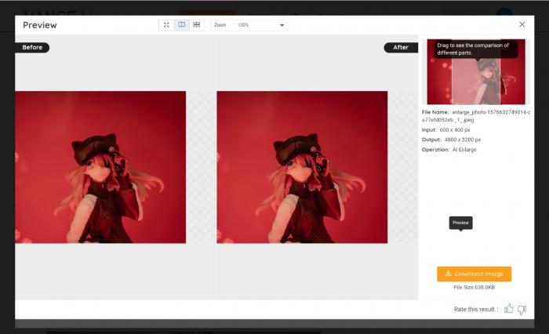Screen dimensions: 549x334
Task: Click the Preview tooltip label
Action: (x=461, y=223)
